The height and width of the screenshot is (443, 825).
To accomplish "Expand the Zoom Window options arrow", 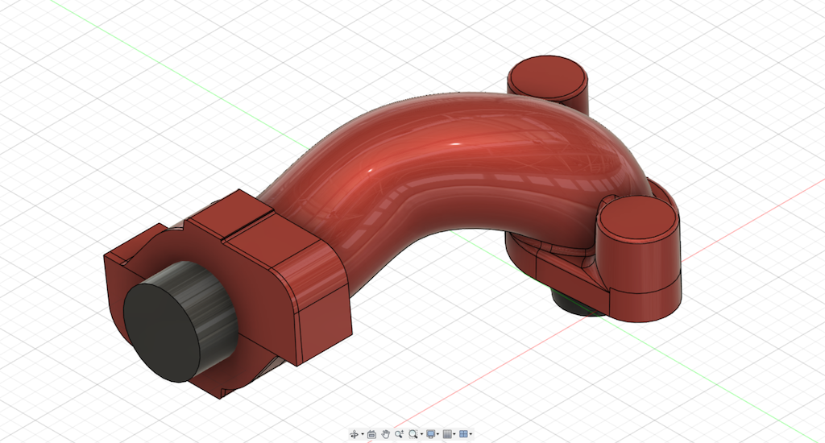I will click(x=421, y=434).
